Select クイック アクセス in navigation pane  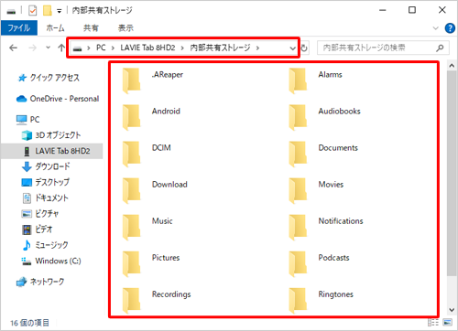click(x=54, y=78)
